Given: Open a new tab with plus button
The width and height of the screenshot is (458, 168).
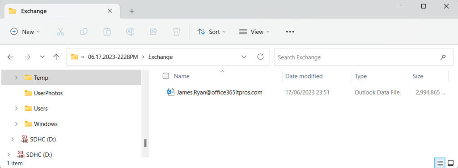Looking at the screenshot, I should tap(132, 11).
